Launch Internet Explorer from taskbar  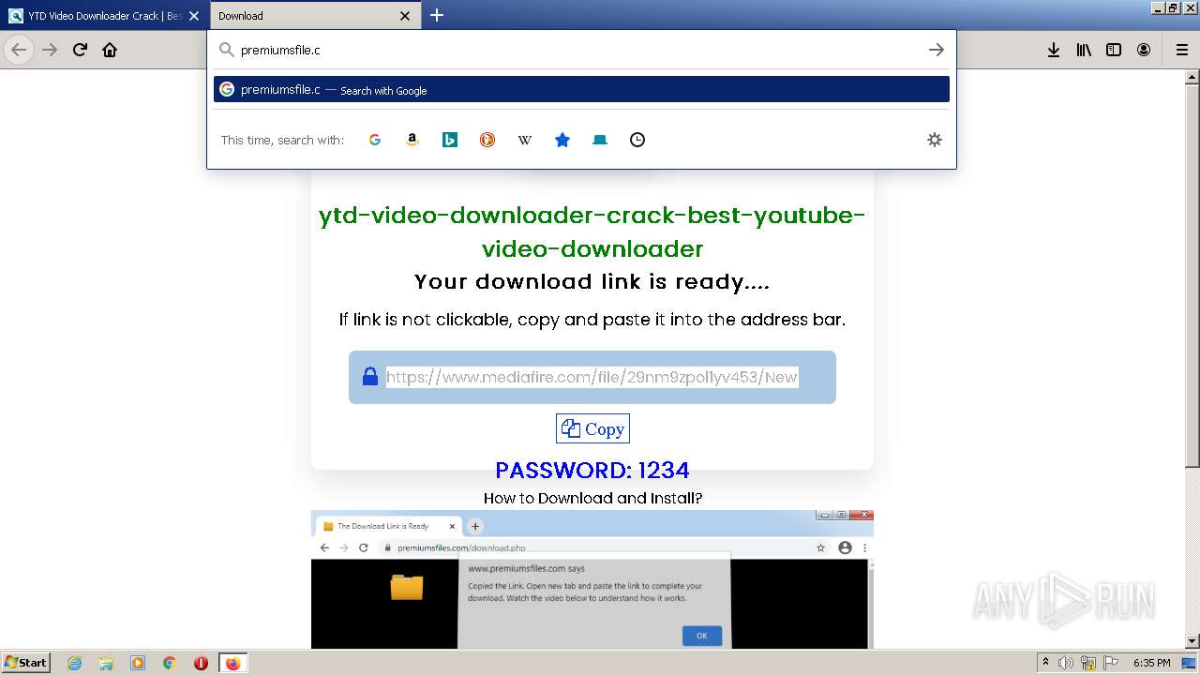[75, 663]
